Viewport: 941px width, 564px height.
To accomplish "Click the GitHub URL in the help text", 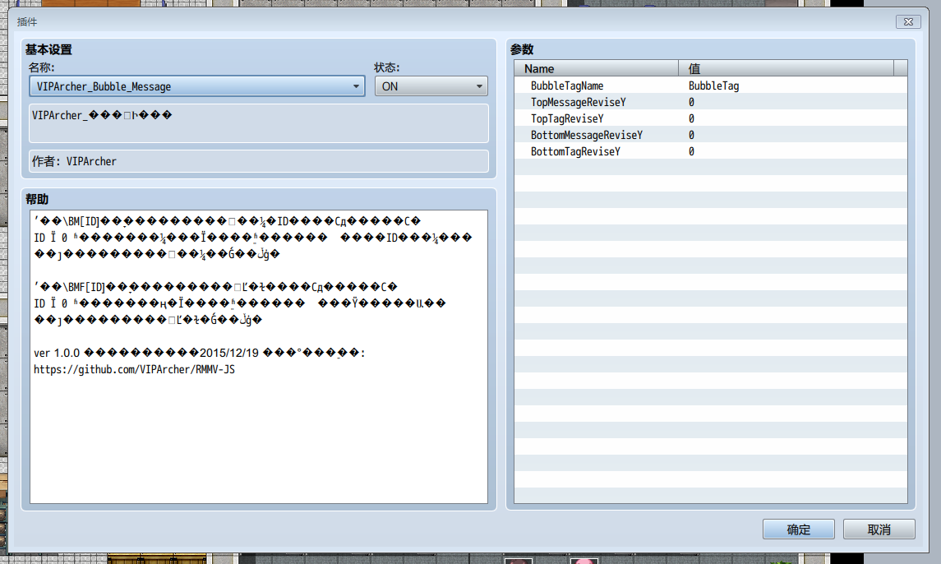I will (135, 369).
